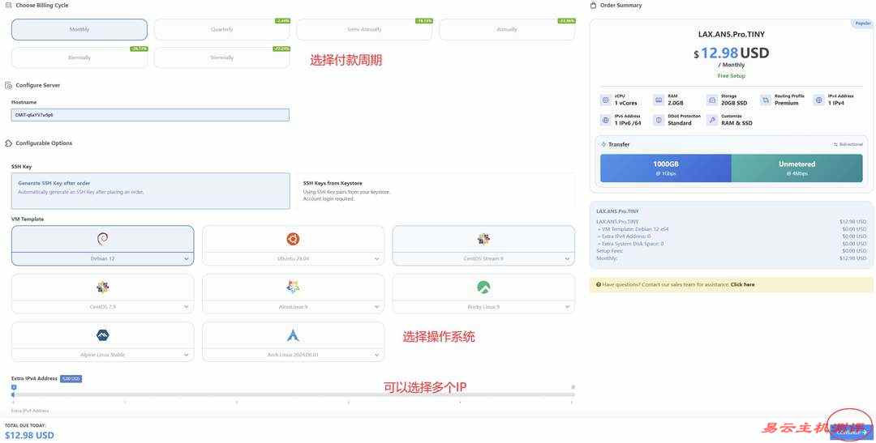Focus the Hostname input field
This screenshot has height=443, width=876.
[x=150, y=115]
